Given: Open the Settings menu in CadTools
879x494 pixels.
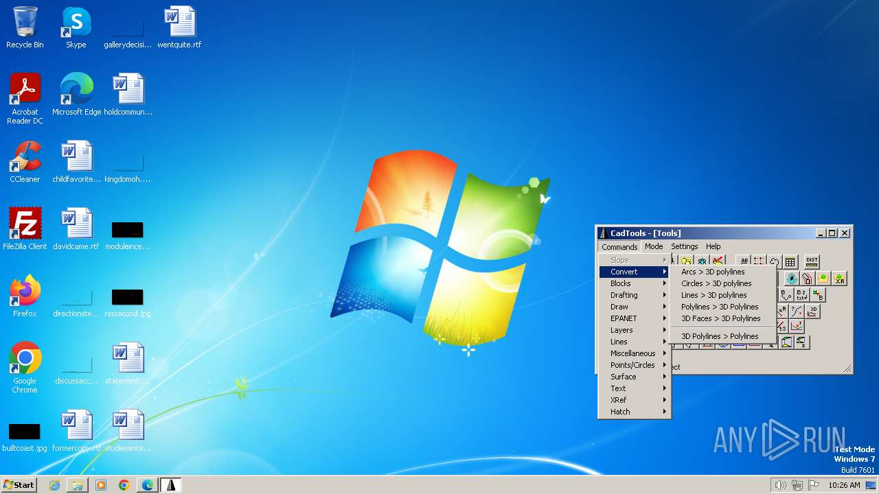Looking at the screenshot, I should pos(684,246).
